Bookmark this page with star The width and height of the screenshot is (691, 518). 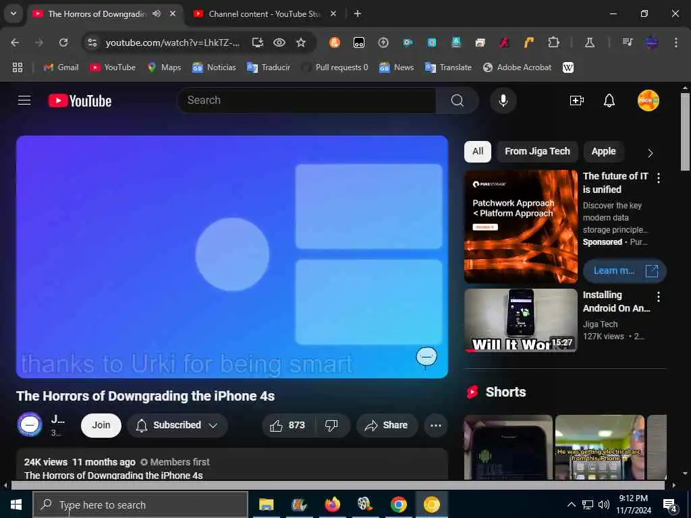coord(301,42)
